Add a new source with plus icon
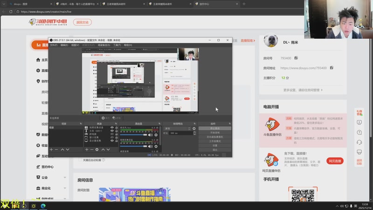This screenshot has width=373, height=210. tap(87, 149)
